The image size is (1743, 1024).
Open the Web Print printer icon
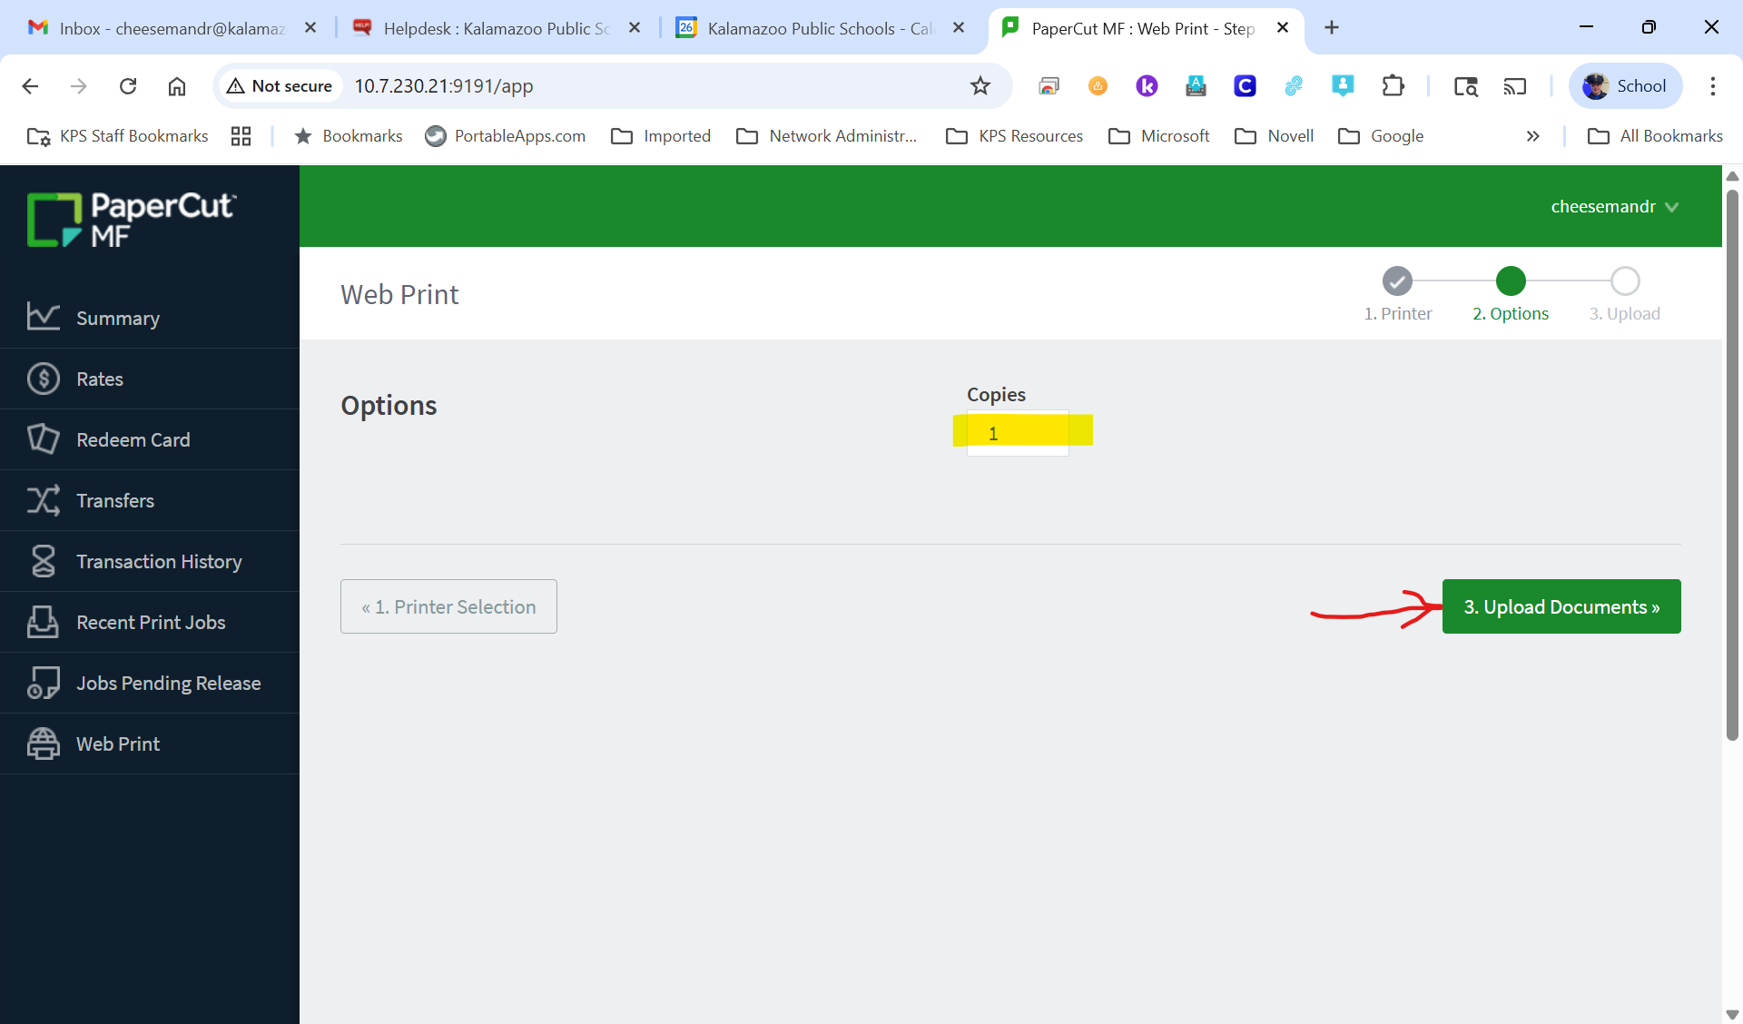pyautogui.click(x=43, y=743)
